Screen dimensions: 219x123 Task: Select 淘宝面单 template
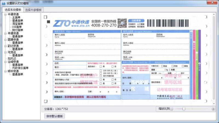18,24
